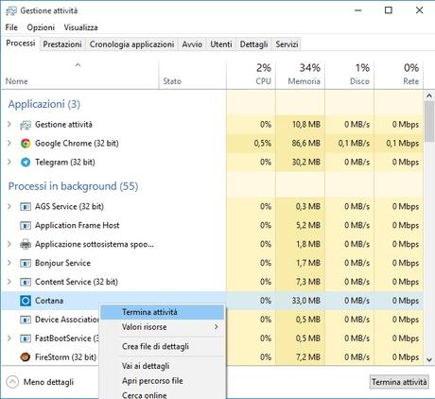Screen dimensions: 435x399
Task: Open the Visualizza menu
Action: pos(80,27)
